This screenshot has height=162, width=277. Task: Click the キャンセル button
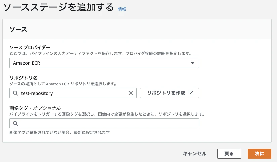point(195,154)
